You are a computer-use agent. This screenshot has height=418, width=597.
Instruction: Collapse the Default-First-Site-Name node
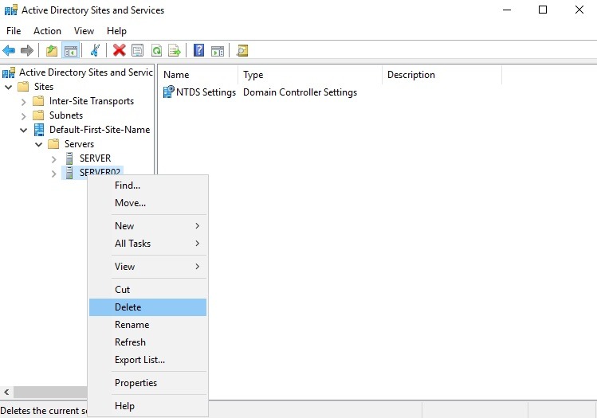point(24,130)
